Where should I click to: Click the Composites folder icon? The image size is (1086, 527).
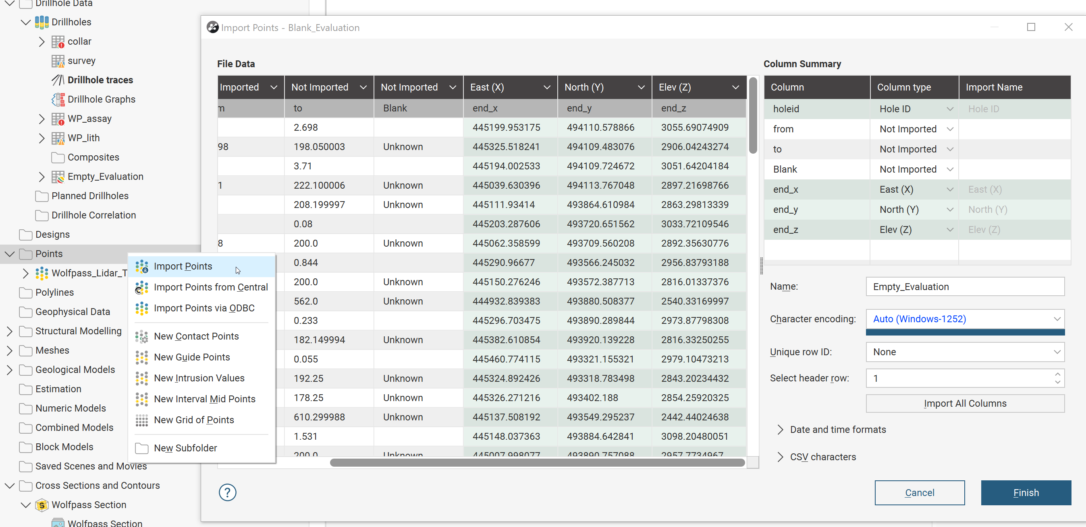click(58, 157)
